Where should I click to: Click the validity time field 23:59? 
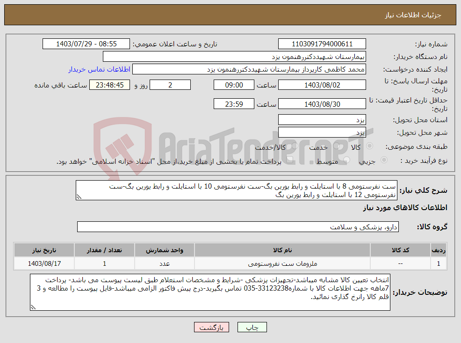point(234,104)
